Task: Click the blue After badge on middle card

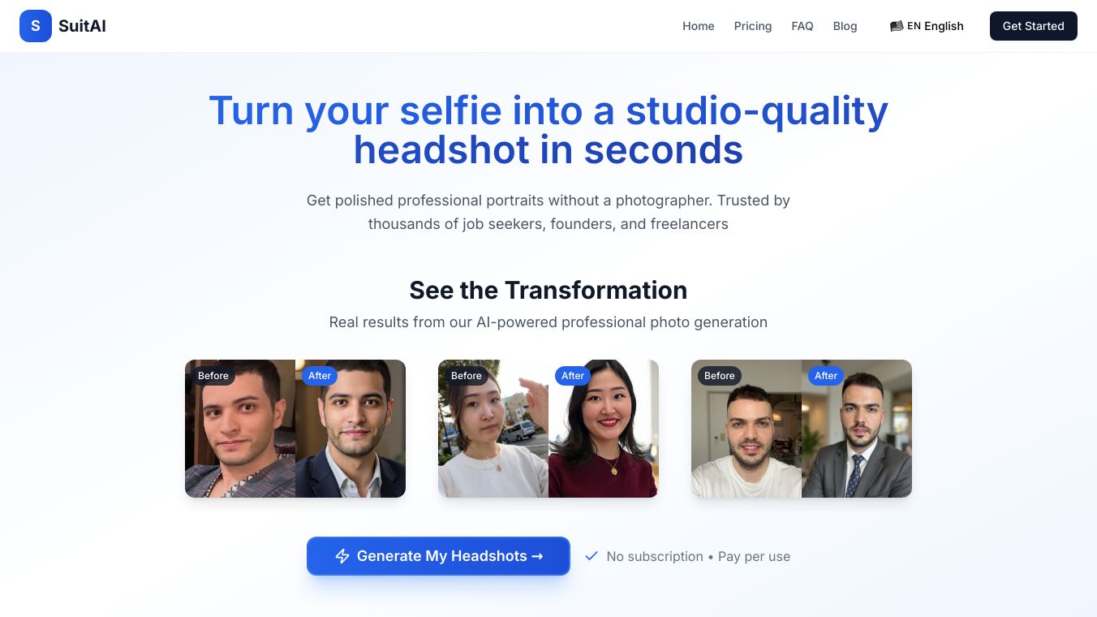Action: [573, 376]
